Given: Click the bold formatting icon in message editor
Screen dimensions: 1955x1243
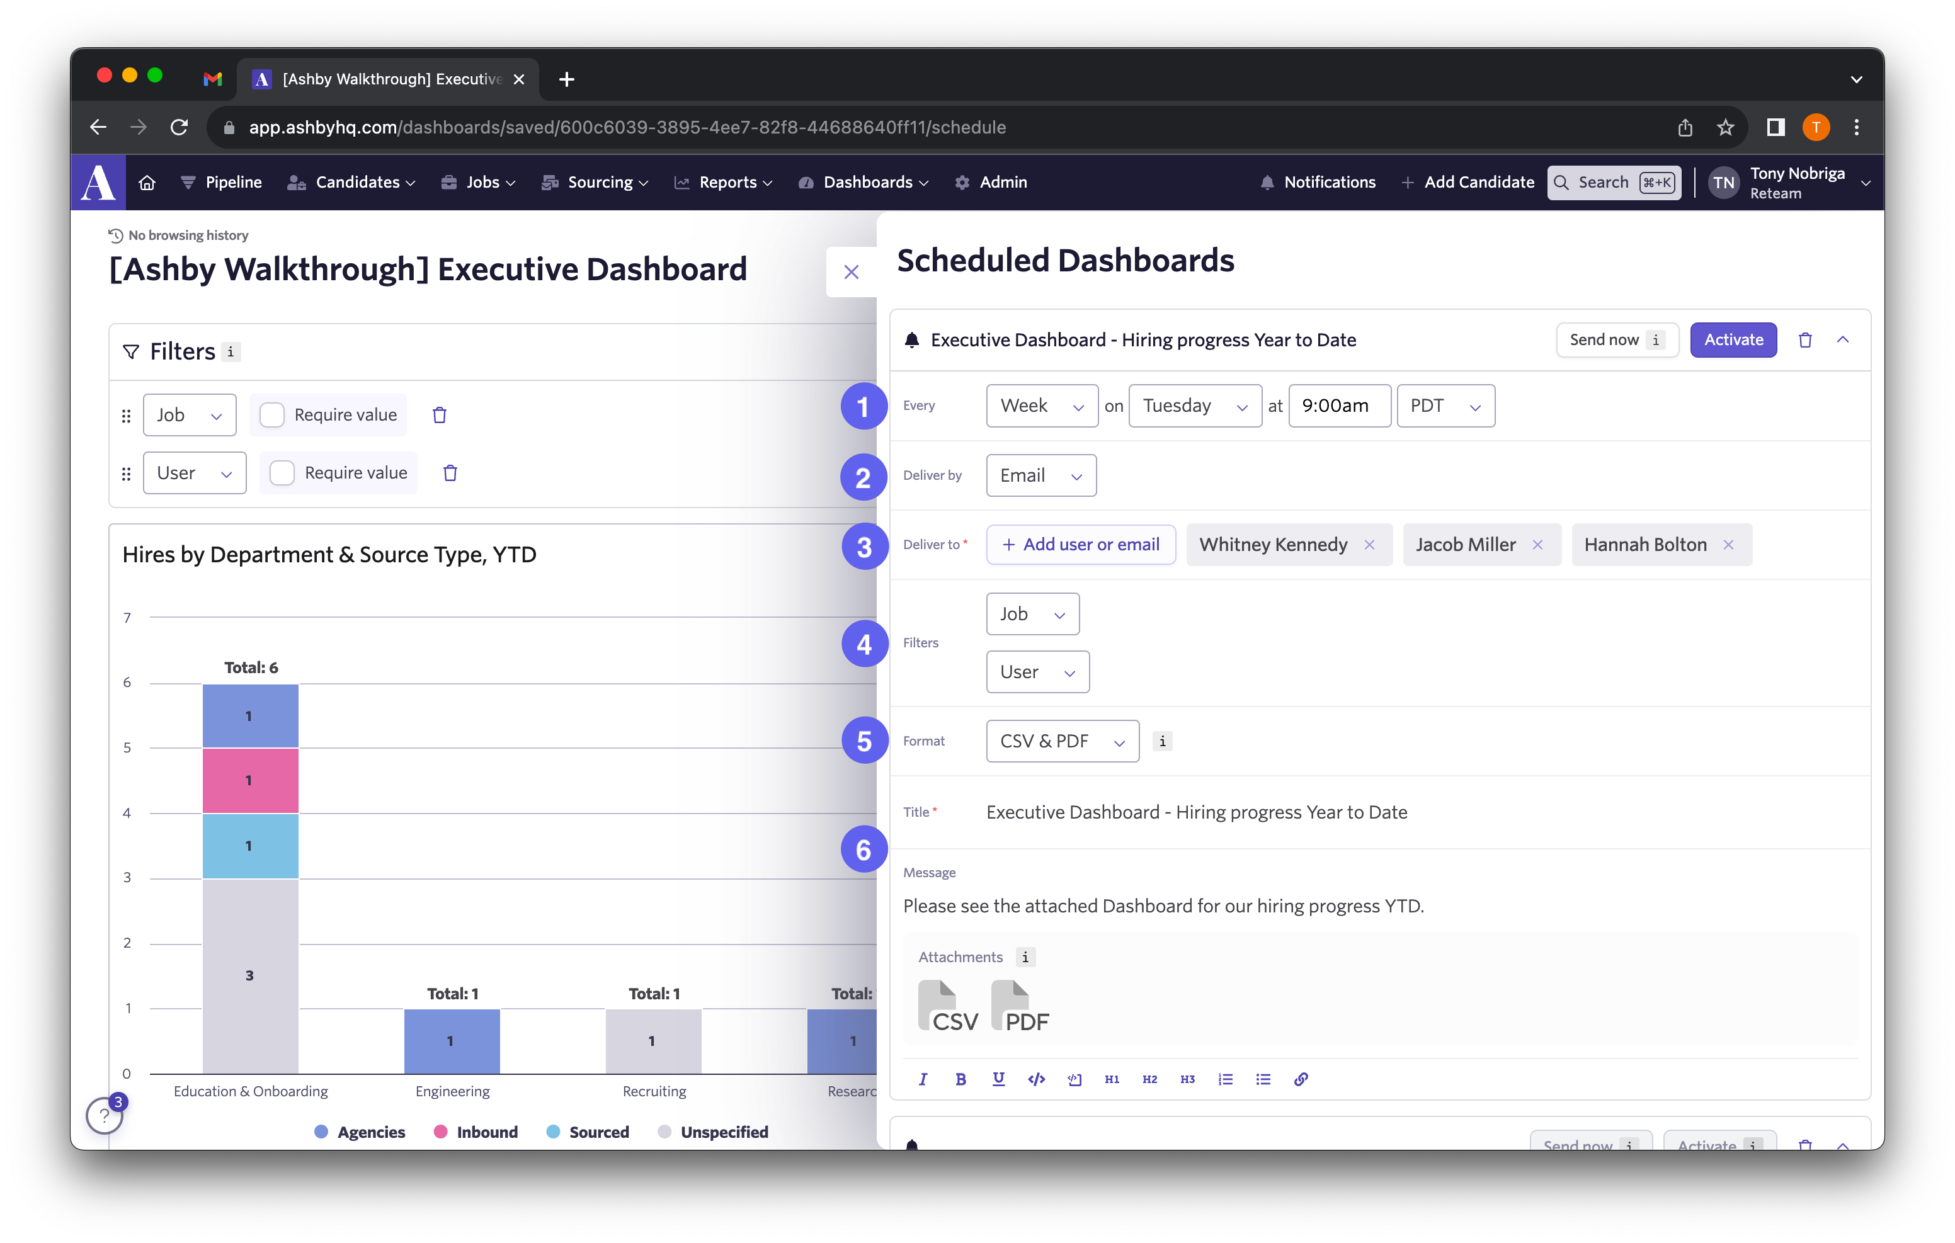Looking at the screenshot, I should 960,1079.
